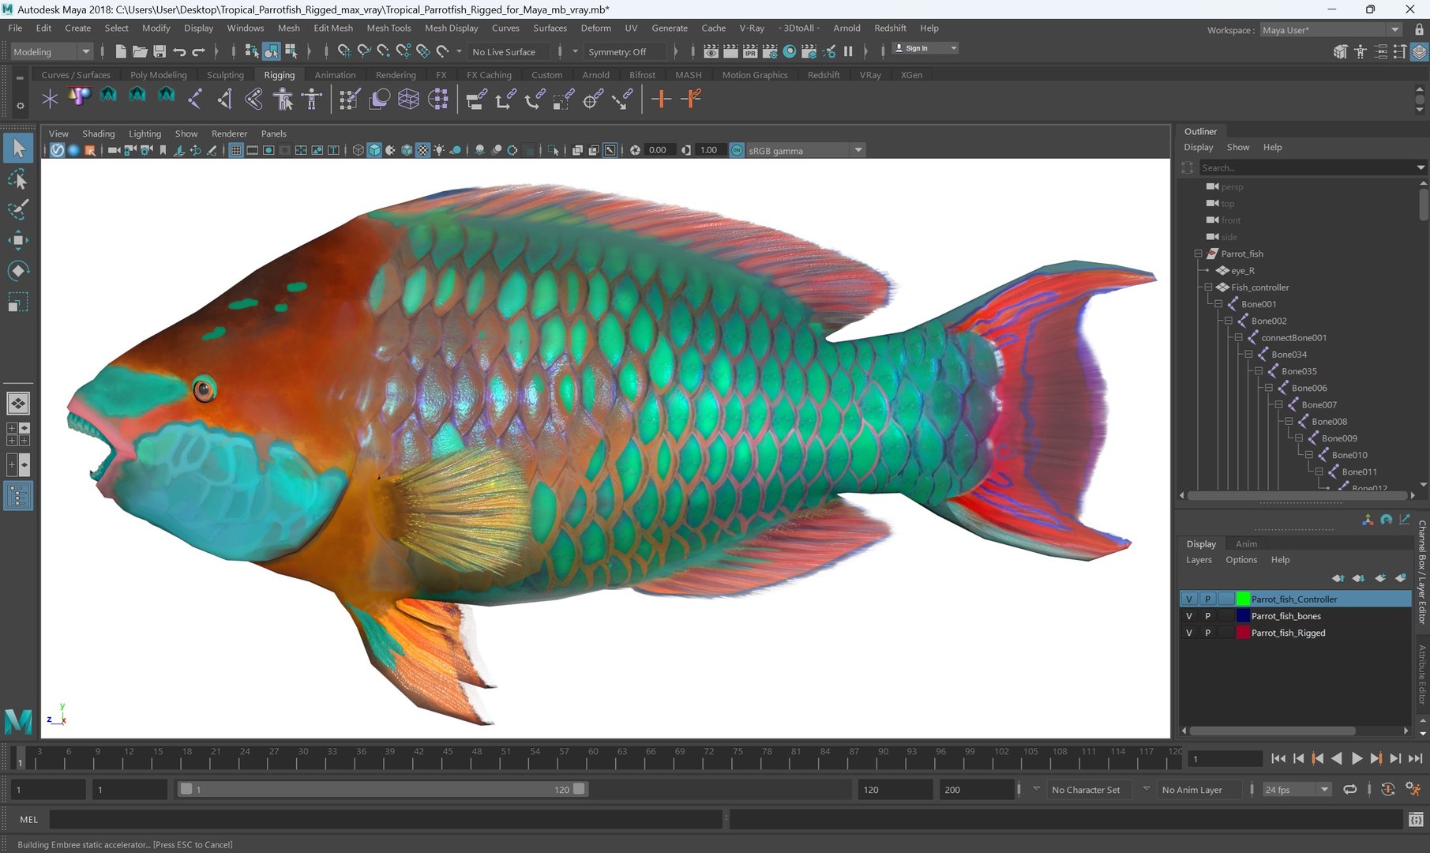Collapse the Parrot_fish node in Outliner
The width and height of the screenshot is (1430, 853).
click(x=1198, y=254)
